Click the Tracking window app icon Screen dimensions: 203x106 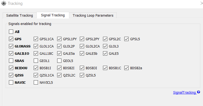tap(4, 3)
